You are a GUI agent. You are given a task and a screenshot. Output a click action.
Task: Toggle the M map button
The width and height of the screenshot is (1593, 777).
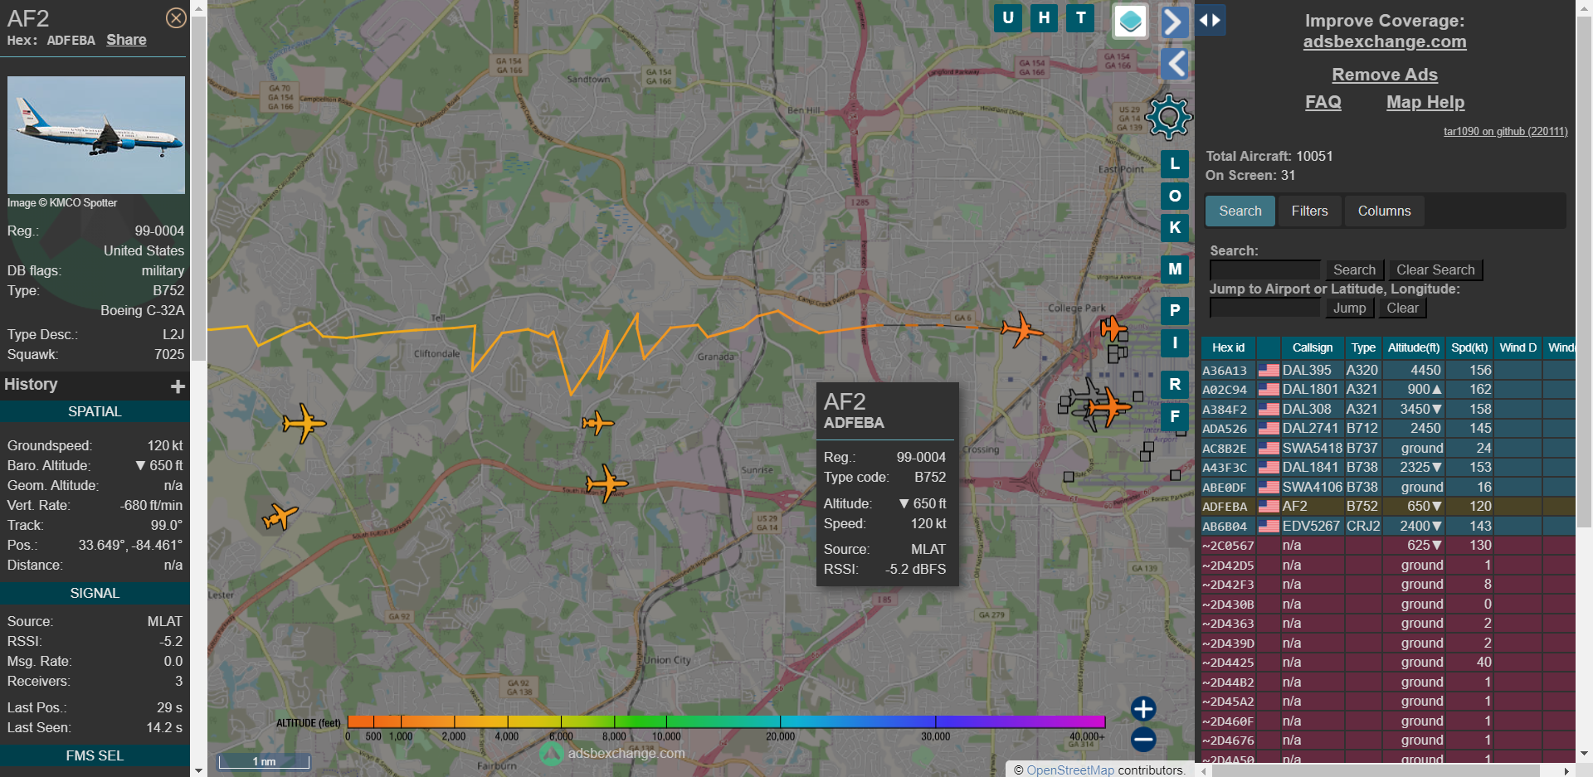[x=1174, y=269]
